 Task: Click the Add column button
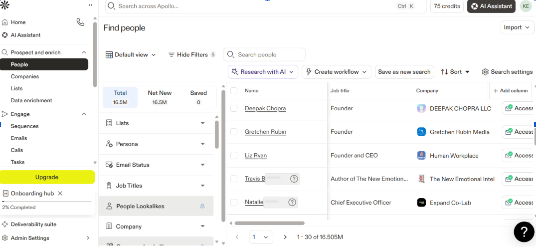pos(511,91)
